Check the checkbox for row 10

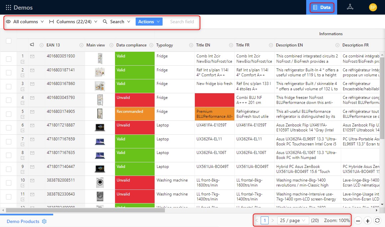pyautogui.click(x=9, y=183)
